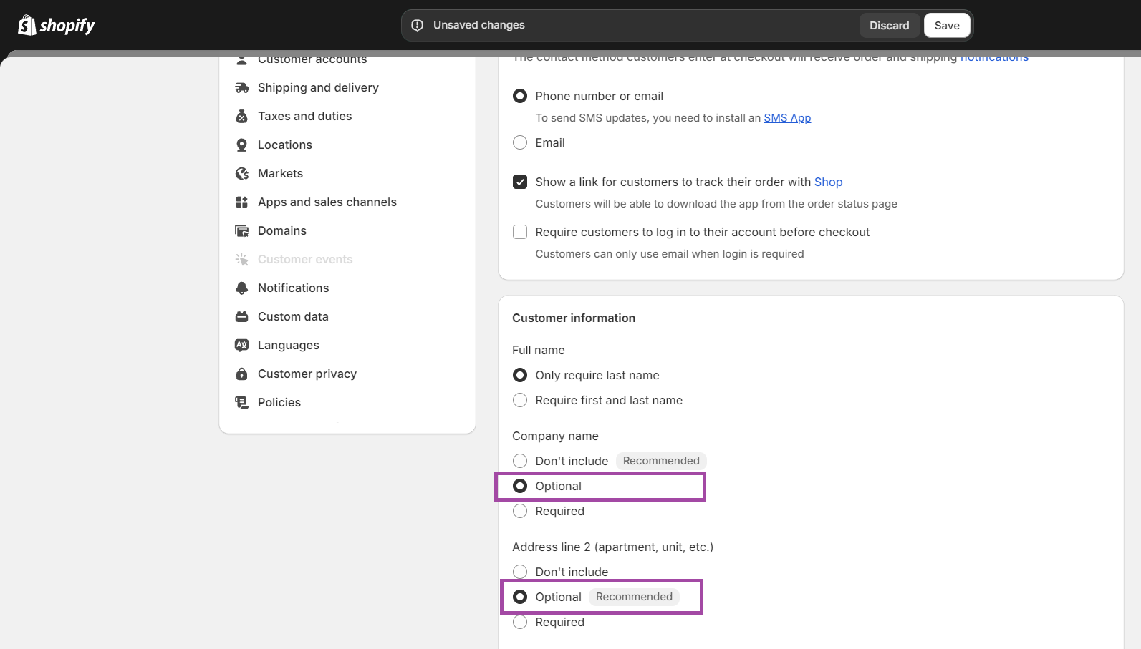Click the Shipping and delivery truck icon

point(242,88)
